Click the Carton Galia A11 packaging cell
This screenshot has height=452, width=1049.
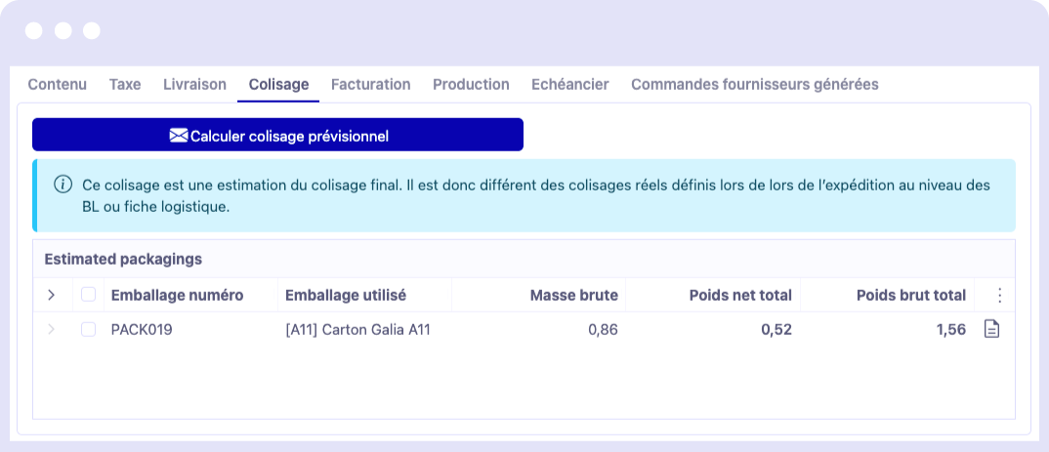coord(357,330)
